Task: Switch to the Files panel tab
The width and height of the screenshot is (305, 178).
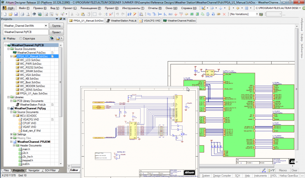Action: click(x=6, y=171)
